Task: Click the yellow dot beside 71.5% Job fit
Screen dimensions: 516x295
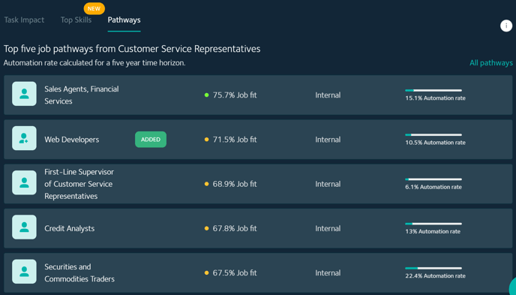Action: (x=207, y=140)
